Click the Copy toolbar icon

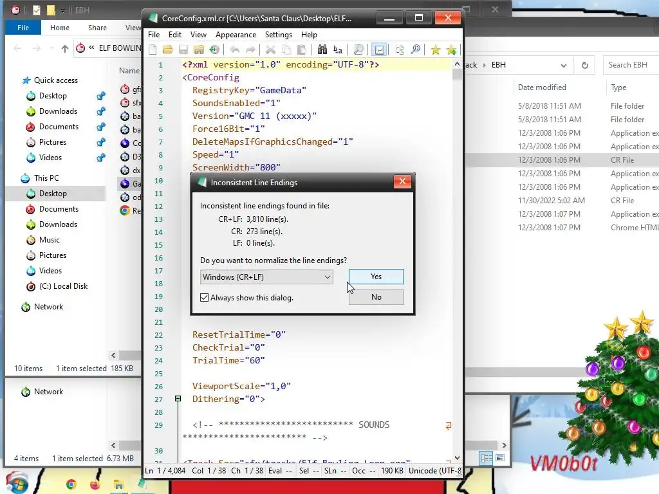click(286, 50)
